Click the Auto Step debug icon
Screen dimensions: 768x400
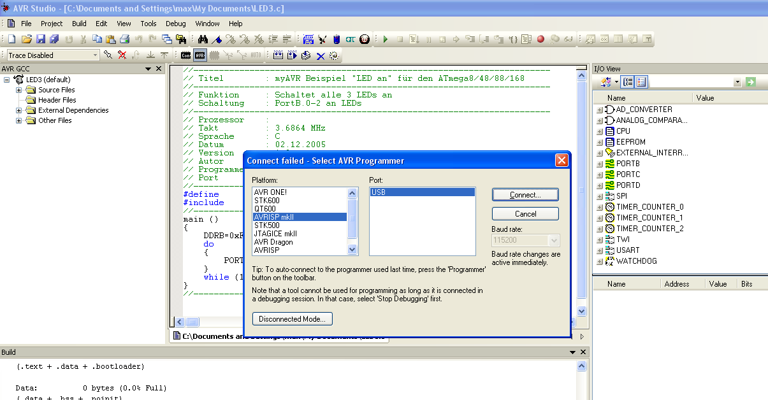(x=526, y=39)
